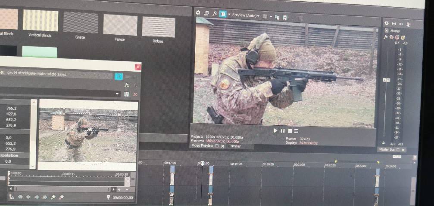
Task: Click the Video Output FX icon in preview toolbar
Action: [215, 14]
